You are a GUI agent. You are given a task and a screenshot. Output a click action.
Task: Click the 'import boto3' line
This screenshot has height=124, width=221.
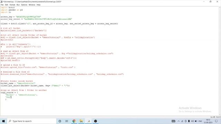[x=8, y=8]
